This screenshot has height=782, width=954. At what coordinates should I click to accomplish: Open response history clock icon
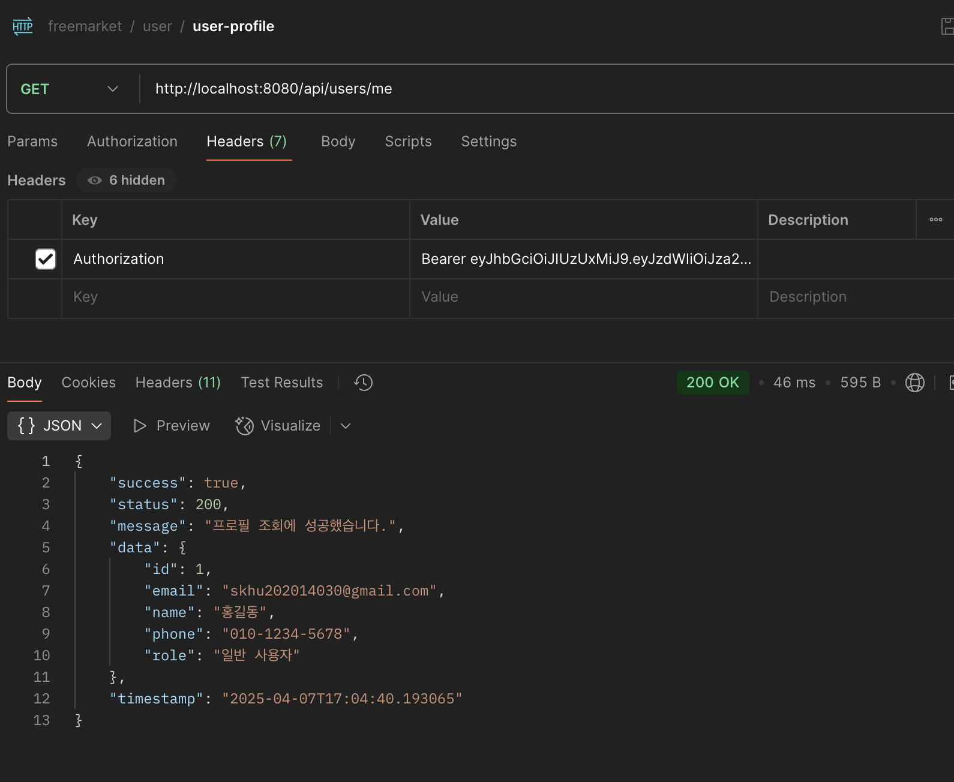363,383
